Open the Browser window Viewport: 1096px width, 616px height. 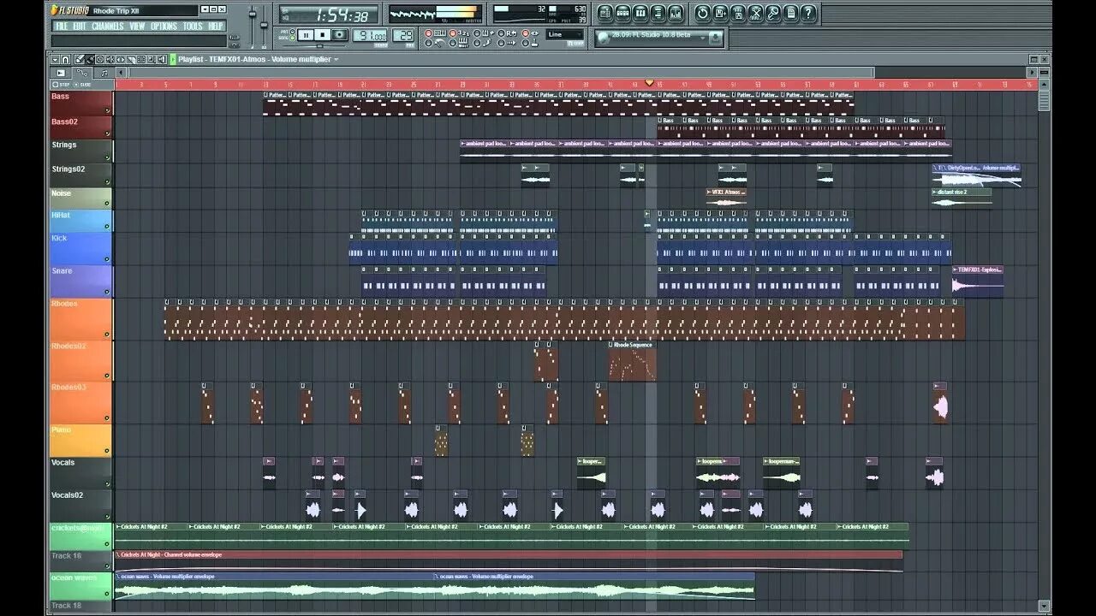[x=658, y=13]
